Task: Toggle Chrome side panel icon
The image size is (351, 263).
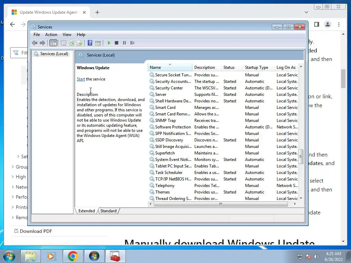Action: pos(316,24)
